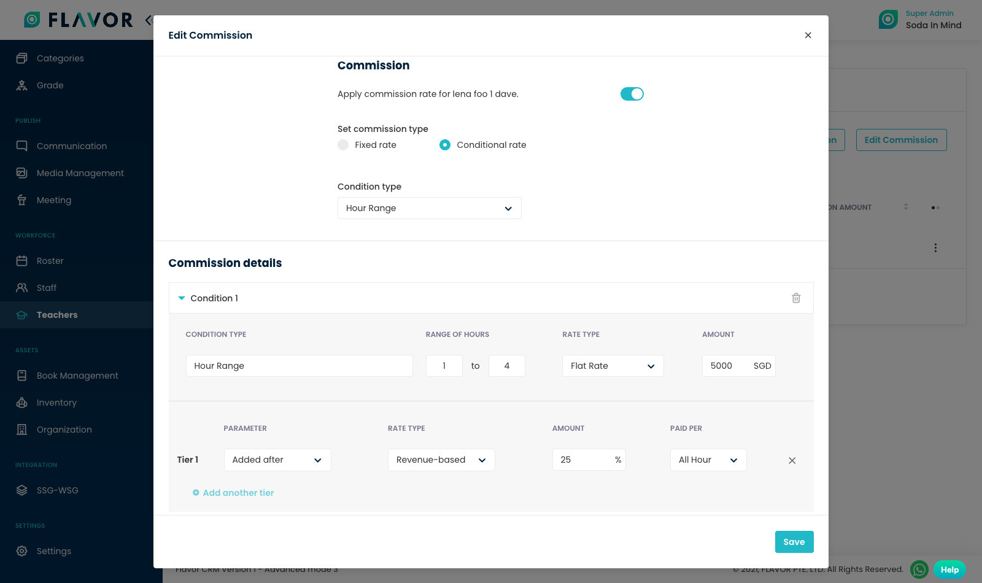982x583 pixels.
Task: Click the SSG-WSG layers icon
Action: [22, 490]
